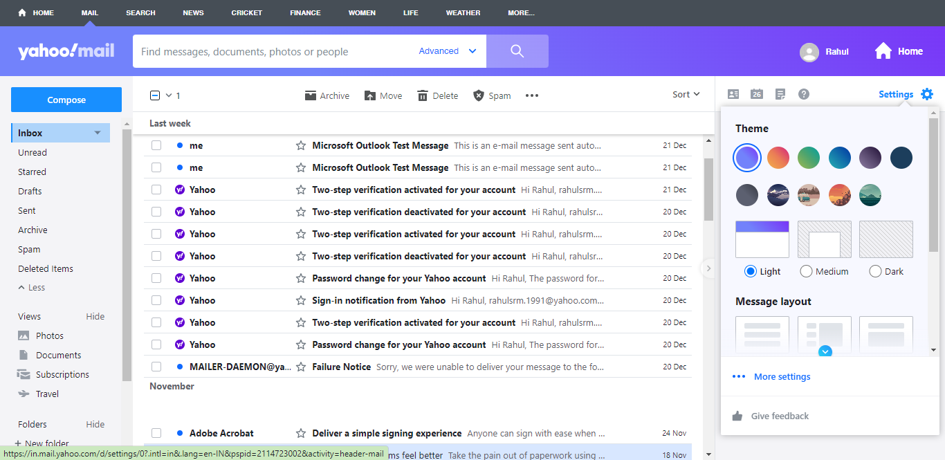
Task: Click the Spam shield icon
Action: (x=479, y=95)
